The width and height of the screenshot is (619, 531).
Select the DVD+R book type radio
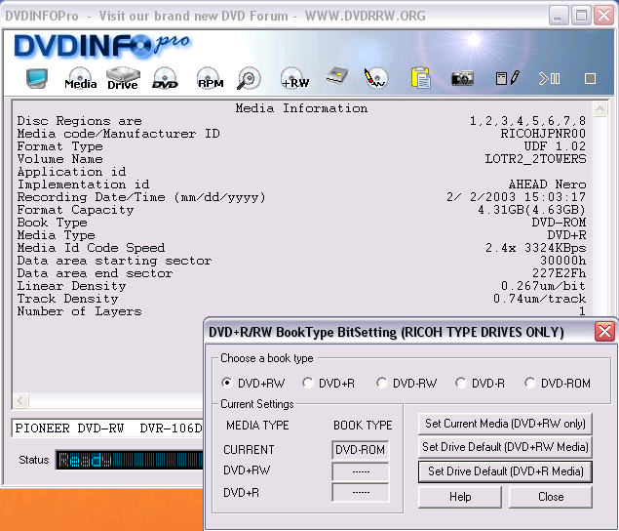coord(307,383)
